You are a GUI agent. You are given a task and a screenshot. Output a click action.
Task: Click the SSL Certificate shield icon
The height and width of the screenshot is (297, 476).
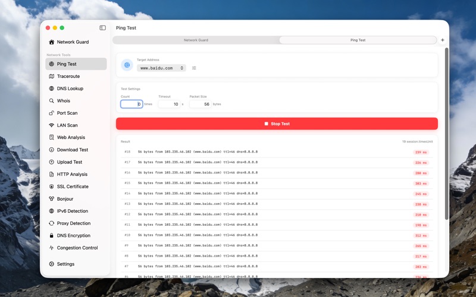click(x=52, y=187)
